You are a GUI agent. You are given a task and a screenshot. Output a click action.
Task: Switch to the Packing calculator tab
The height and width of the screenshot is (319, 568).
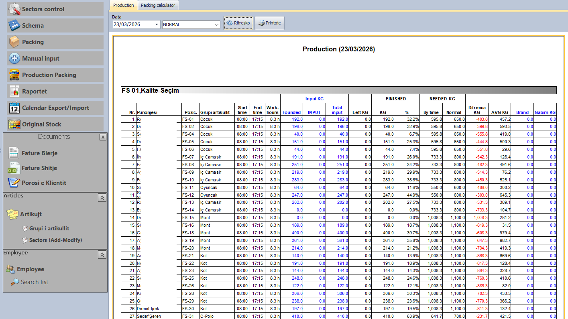[x=158, y=5]
